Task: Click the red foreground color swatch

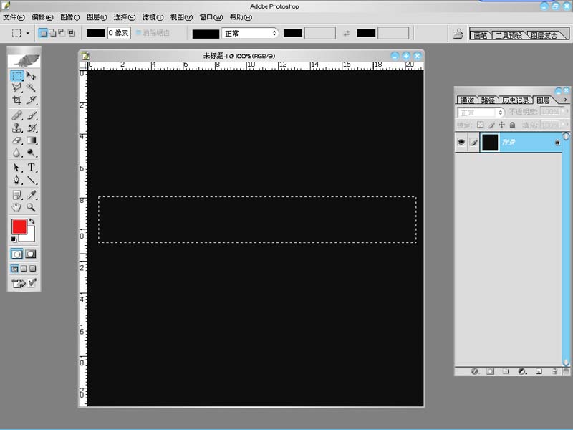Action: [19, 226]
